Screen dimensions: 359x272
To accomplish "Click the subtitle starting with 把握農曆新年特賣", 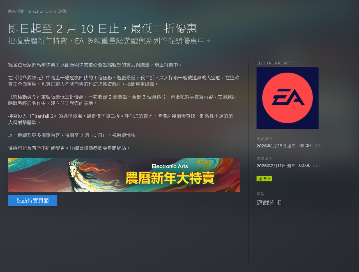I will [x=109, y=41].
